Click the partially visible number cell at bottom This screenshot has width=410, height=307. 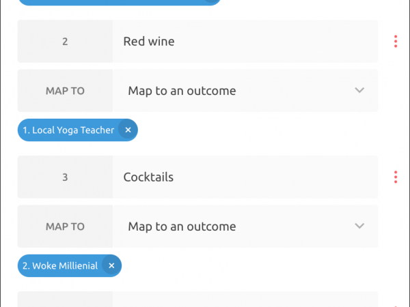pos(65,300)
